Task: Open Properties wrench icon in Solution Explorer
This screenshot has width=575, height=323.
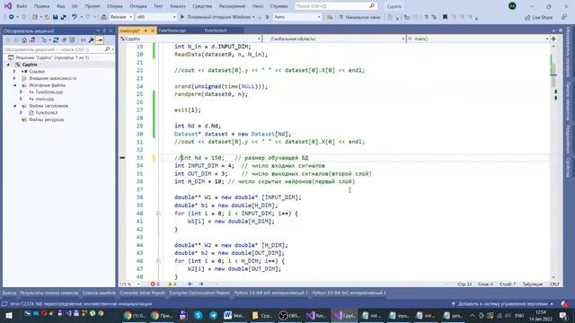Action: click(x=92, y=40)
